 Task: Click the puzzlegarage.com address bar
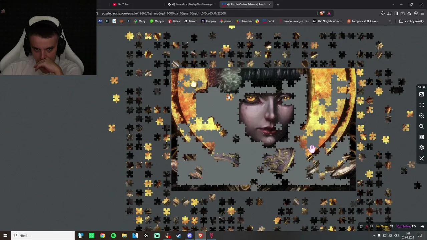pyautogui.click(x=207, y=13)
